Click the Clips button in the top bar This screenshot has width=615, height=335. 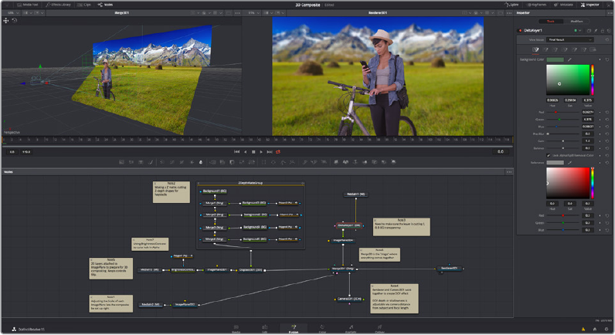(83, 5)
